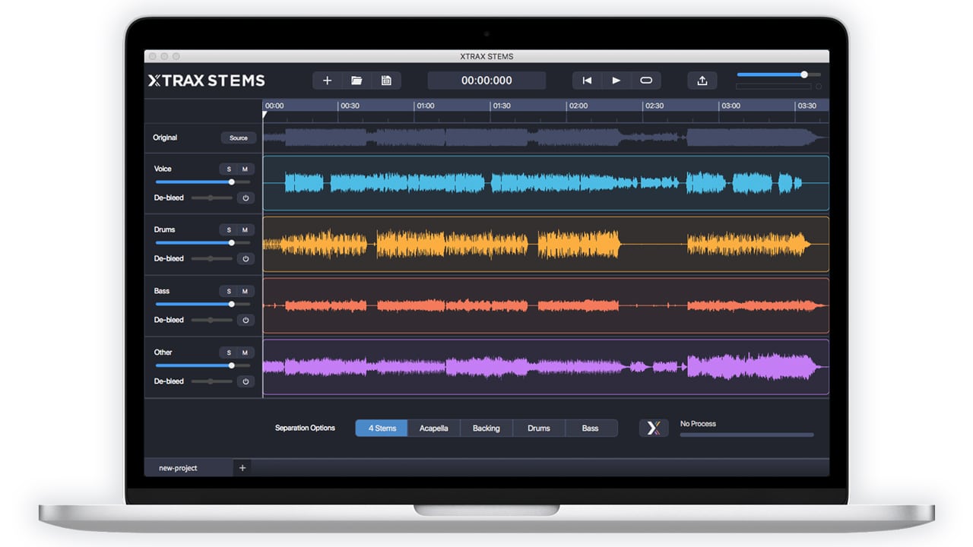Click the gray Original waveform

tap(546, 138)
